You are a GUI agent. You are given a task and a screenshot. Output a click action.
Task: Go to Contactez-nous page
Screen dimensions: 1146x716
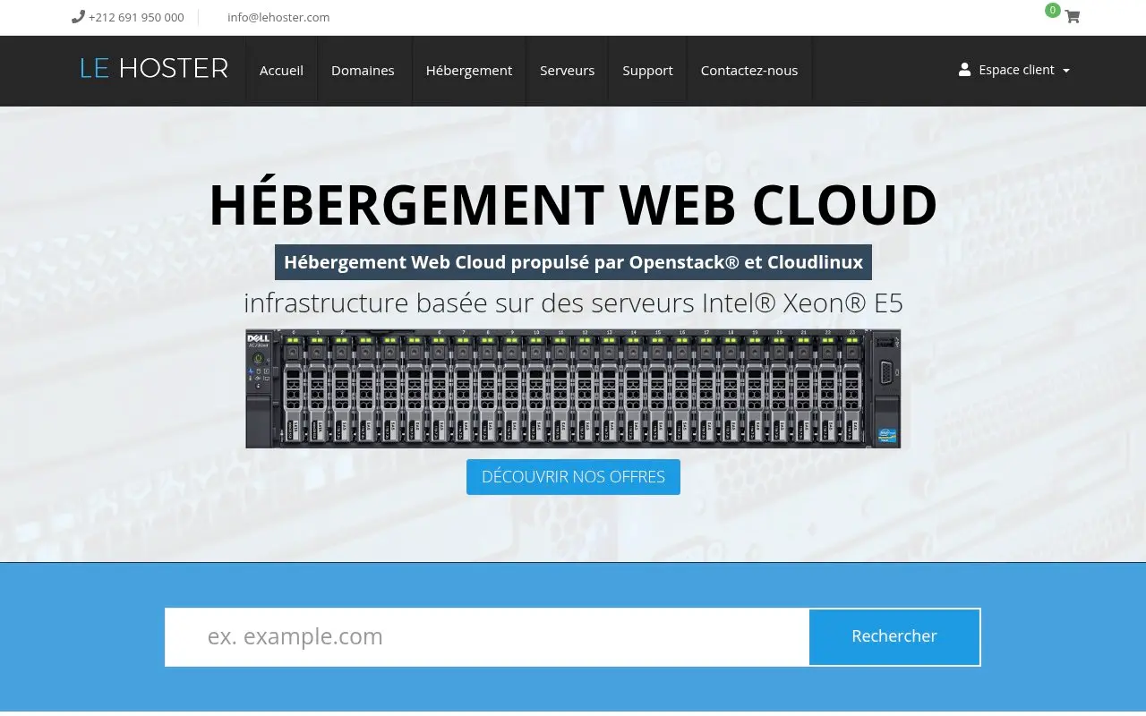coord(749,71)
